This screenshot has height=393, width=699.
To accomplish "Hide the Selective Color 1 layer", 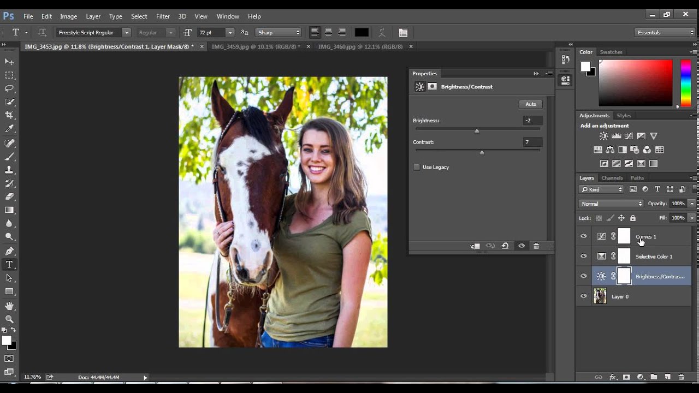I will click(x=584, y=256).
